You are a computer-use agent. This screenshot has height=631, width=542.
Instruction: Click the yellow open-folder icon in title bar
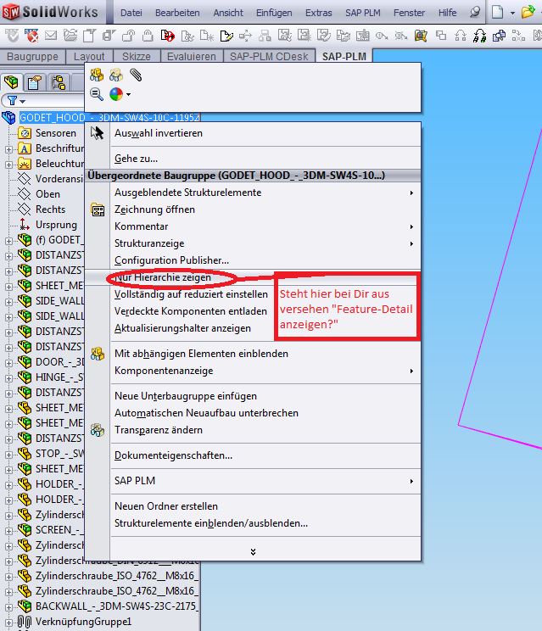[x=528, y=12]
